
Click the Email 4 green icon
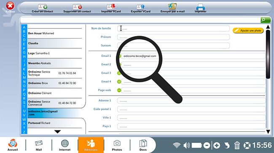pos(119,82)
